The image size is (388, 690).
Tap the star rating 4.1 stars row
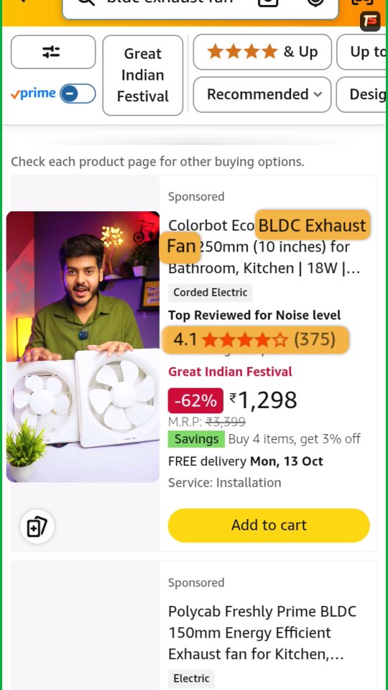point(255,340)
